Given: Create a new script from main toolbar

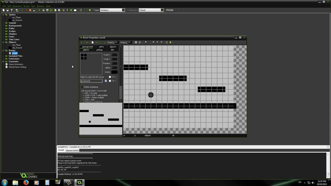Looking at the screenshot, I should click(x=55, y=10).
